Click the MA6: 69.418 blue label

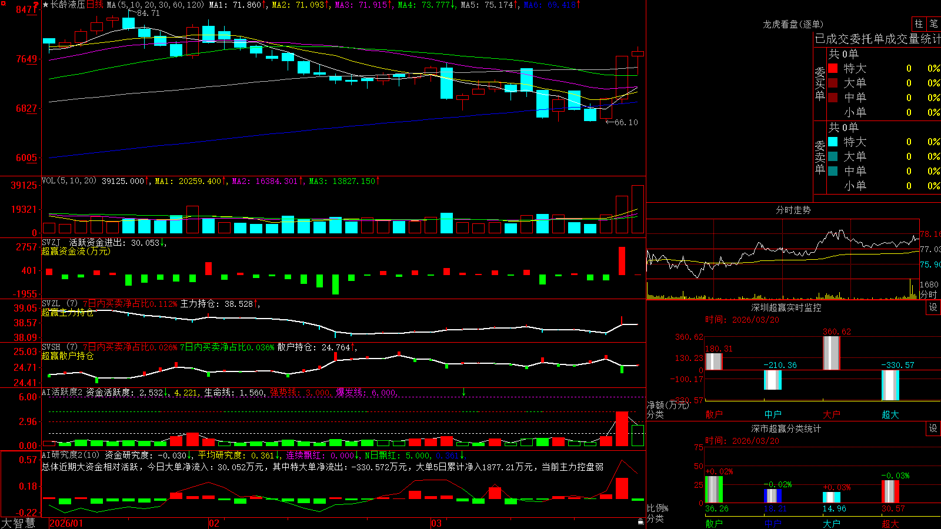pyautogui.click(x=549, y=5)
